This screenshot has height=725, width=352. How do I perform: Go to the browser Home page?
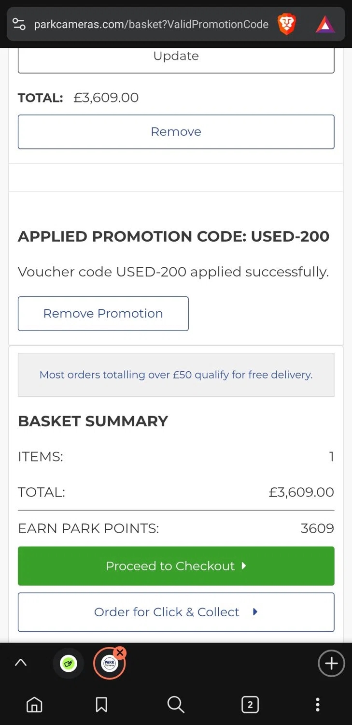(34, 705)
